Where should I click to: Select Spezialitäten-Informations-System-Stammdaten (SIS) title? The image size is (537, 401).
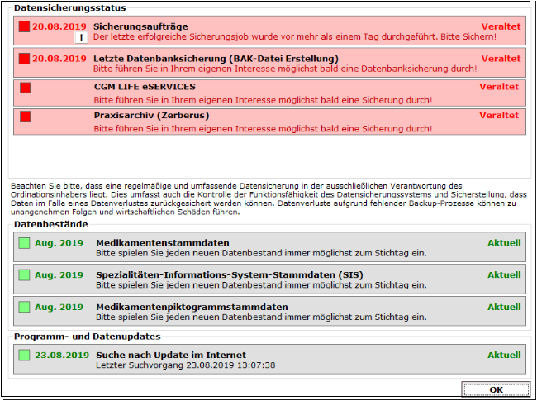[230, 274]
